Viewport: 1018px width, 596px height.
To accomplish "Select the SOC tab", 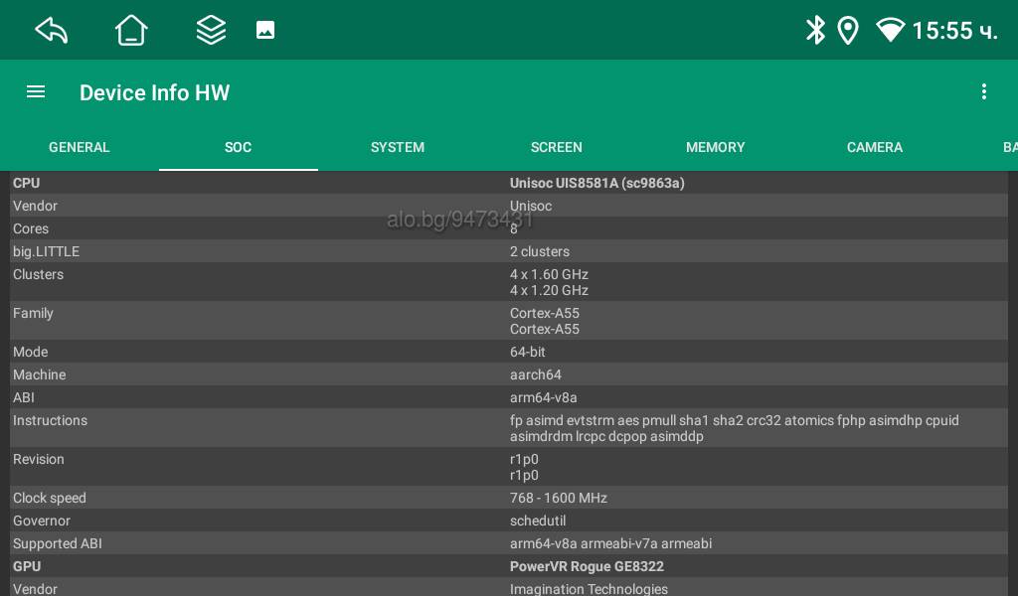I will (239, 147).
